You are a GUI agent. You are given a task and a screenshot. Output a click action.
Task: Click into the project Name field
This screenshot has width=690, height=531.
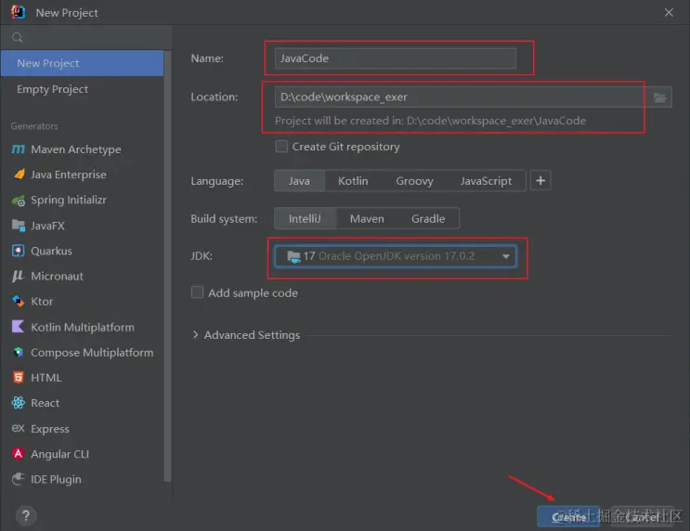(396, 58)
